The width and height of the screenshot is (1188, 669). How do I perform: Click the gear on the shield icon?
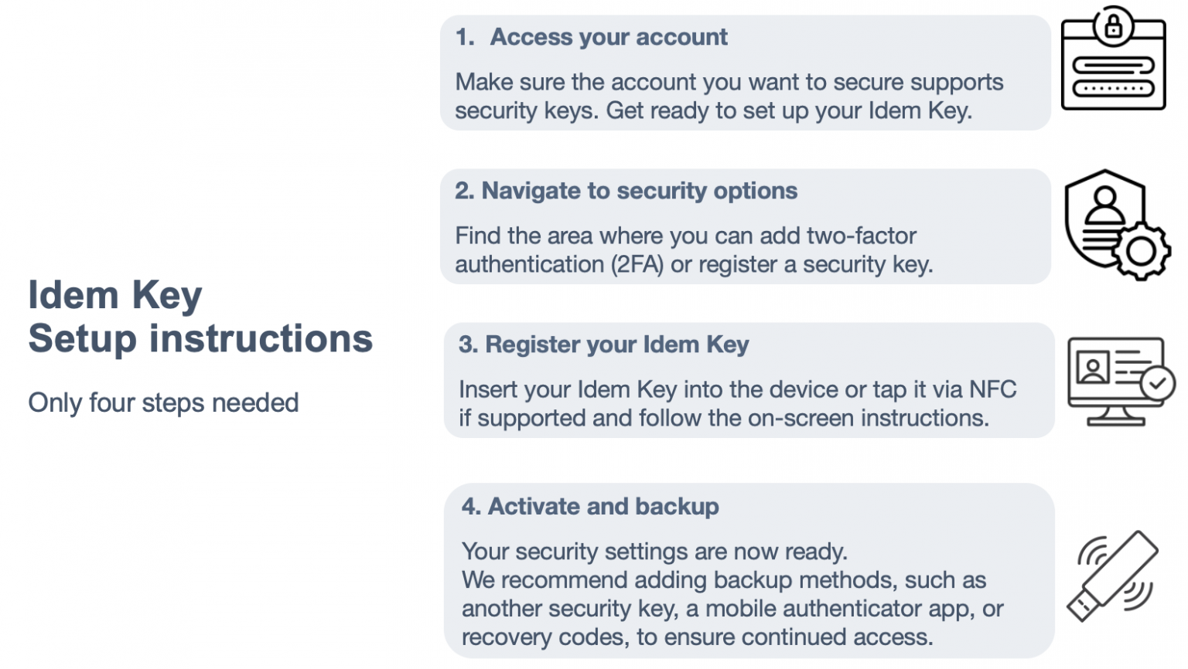pos(1142,250)
